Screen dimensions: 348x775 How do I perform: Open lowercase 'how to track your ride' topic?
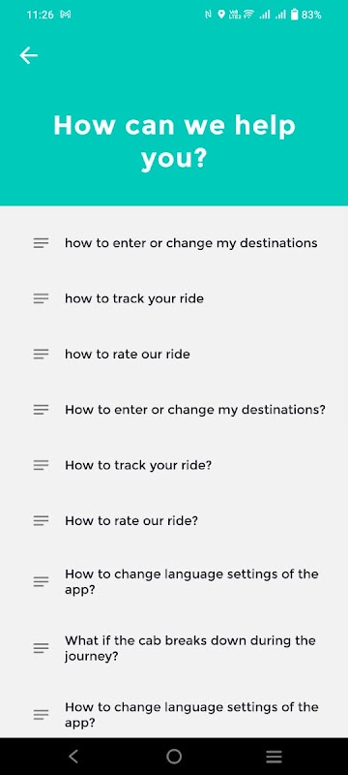174,298
